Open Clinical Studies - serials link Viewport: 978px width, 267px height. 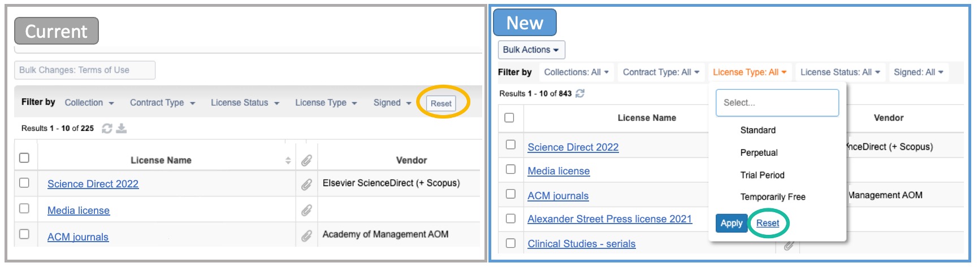(x=581, y=244)
